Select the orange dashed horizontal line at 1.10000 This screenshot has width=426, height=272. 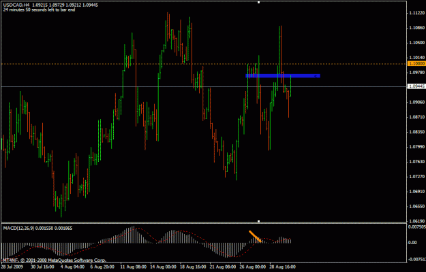click(x=204, y=64)
